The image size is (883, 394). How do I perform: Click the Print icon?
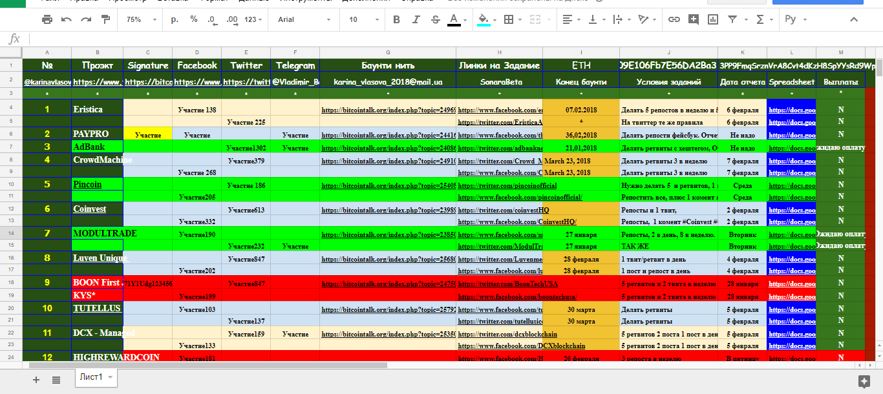47,19
